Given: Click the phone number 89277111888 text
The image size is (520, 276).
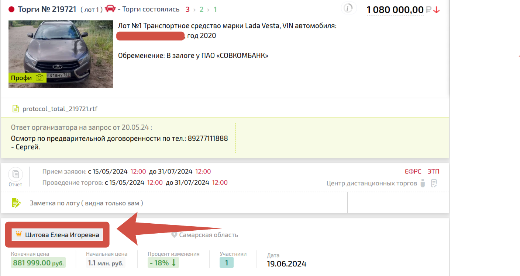Looking at the screenshot, I should pos(208,139).
